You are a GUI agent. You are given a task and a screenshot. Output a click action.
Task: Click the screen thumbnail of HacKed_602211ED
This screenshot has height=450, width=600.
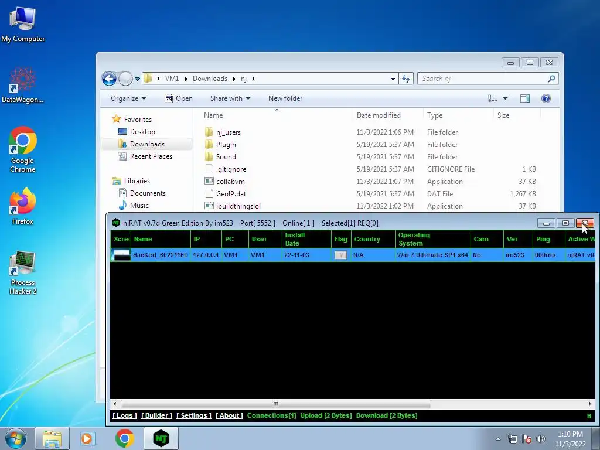click(x=121, y=255)
